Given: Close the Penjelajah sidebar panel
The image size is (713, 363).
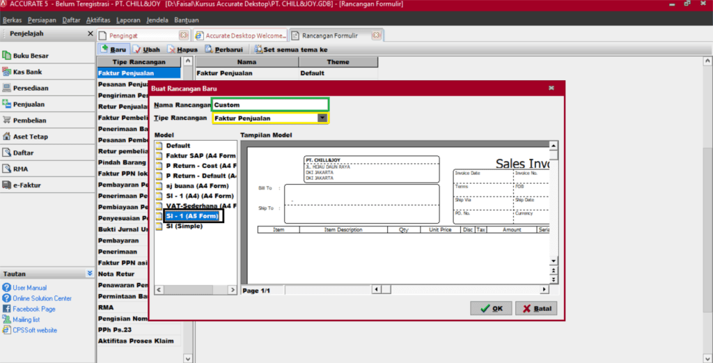Looking at the screenshot, I should tap(90, 33).
